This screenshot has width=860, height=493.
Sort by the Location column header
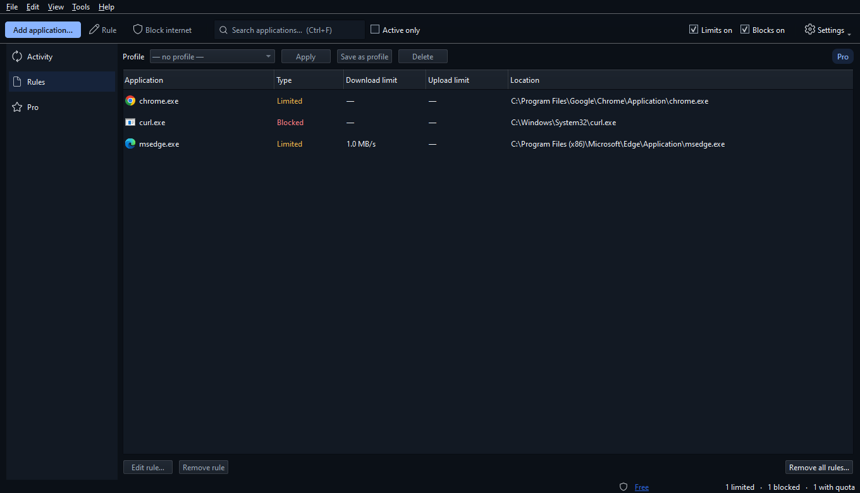[681, 80]
